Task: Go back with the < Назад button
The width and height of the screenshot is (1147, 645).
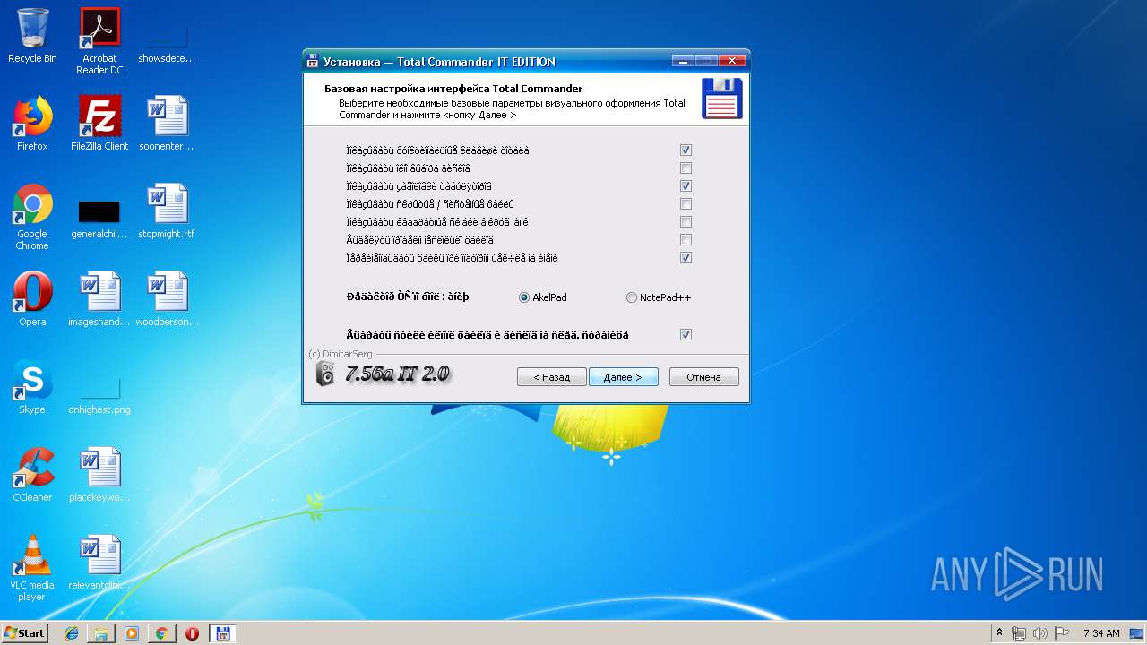Action: (552, 377)
